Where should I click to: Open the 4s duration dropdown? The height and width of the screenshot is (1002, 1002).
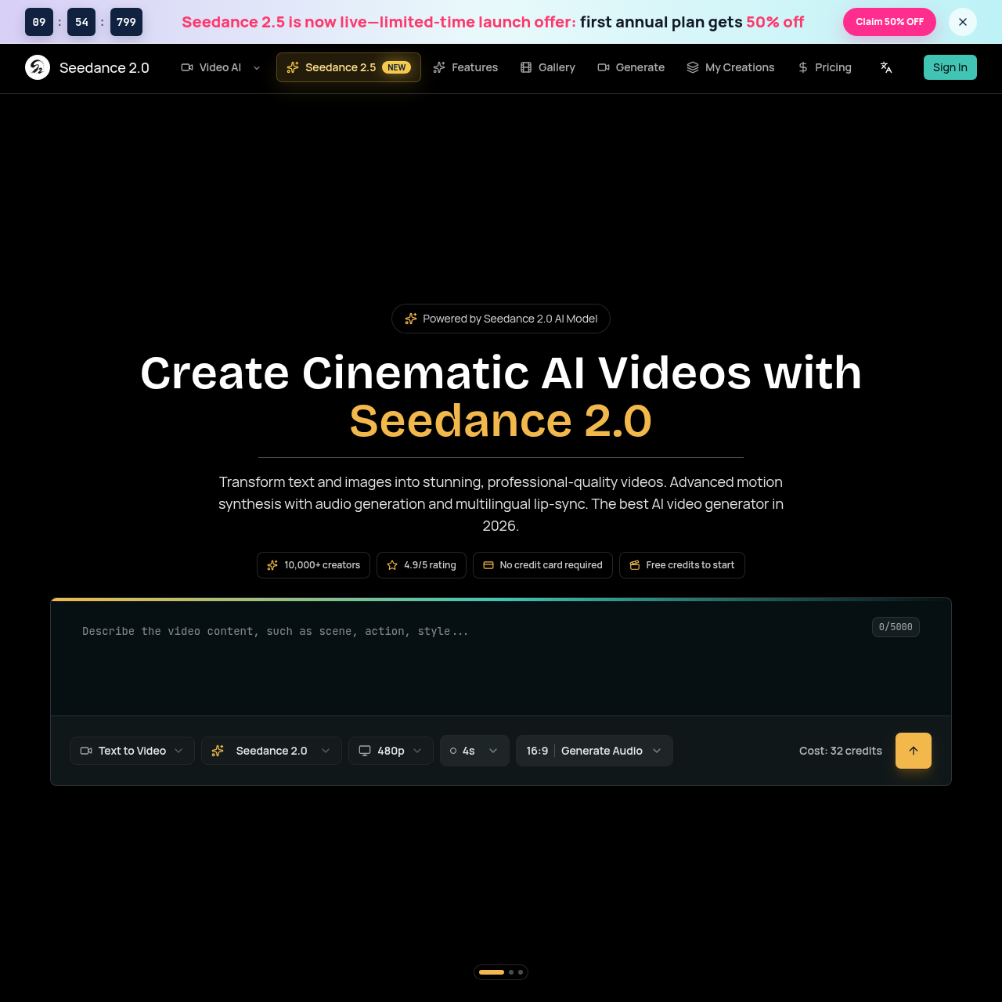tap(474, 751)
